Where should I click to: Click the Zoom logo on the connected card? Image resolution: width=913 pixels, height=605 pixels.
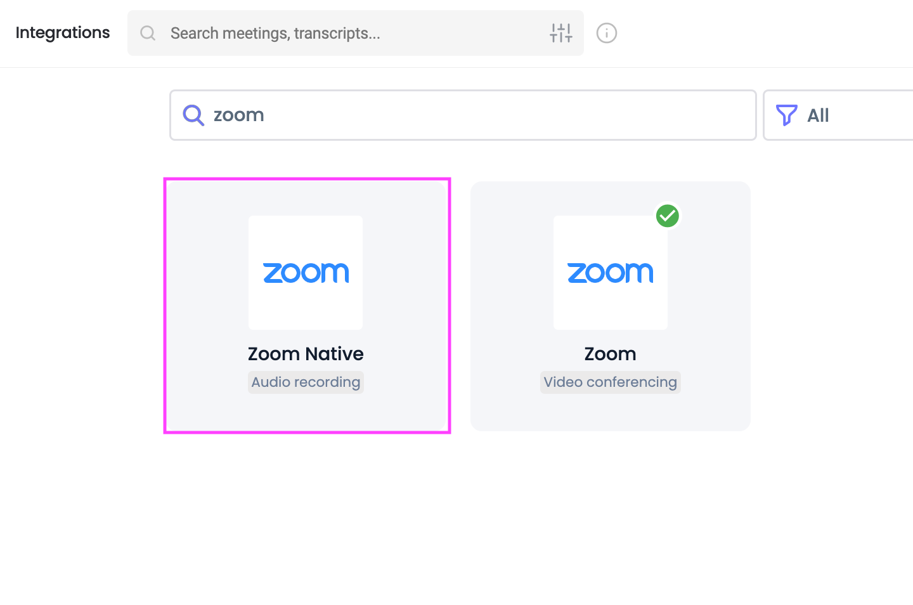[610, 272]
